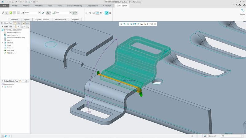This screenshot has width=246, height=138.
Task: Cancel the Edit Bend with the X icon
Action: [110, 13]
